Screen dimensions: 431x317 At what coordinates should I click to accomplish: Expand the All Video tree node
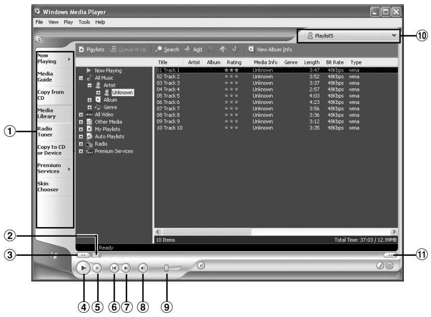pyautogui.click(x=81, y=114)
